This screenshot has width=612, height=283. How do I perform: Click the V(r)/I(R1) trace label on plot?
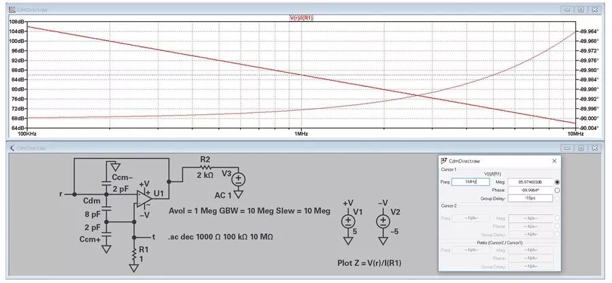[x=301, y=17]
